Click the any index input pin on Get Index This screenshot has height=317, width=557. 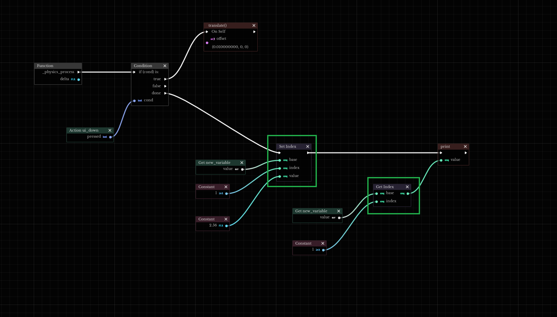(x=377, y=201)
